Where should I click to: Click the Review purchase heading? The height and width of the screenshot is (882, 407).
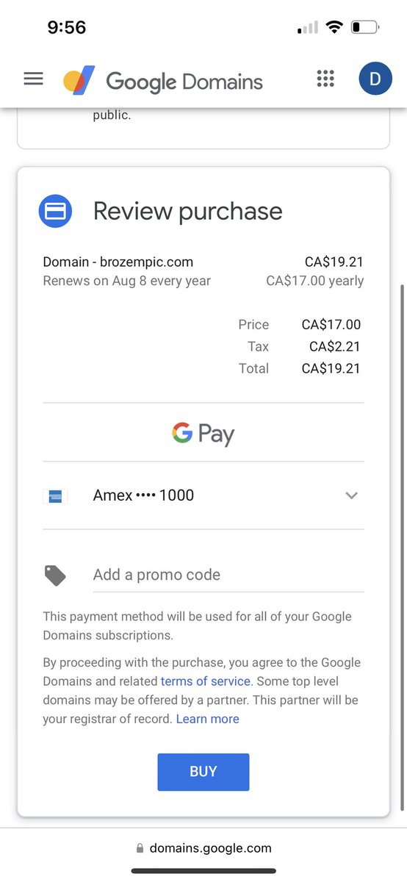(188, 212)
